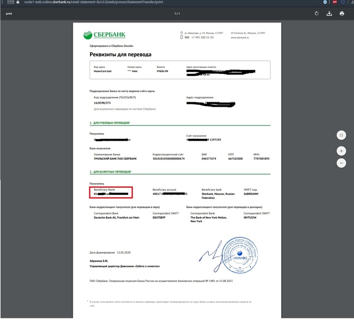The height and width of the screenshot is (320, 354).
Task: Click the lock site security icon
Action: pos(18,2)
